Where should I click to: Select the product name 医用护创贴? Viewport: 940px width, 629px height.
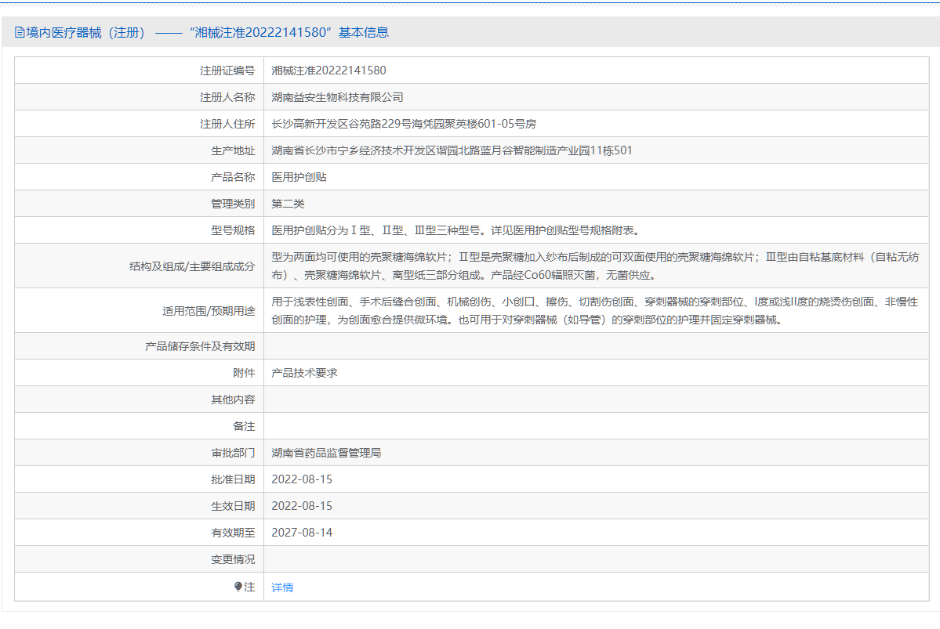point(299,177)
